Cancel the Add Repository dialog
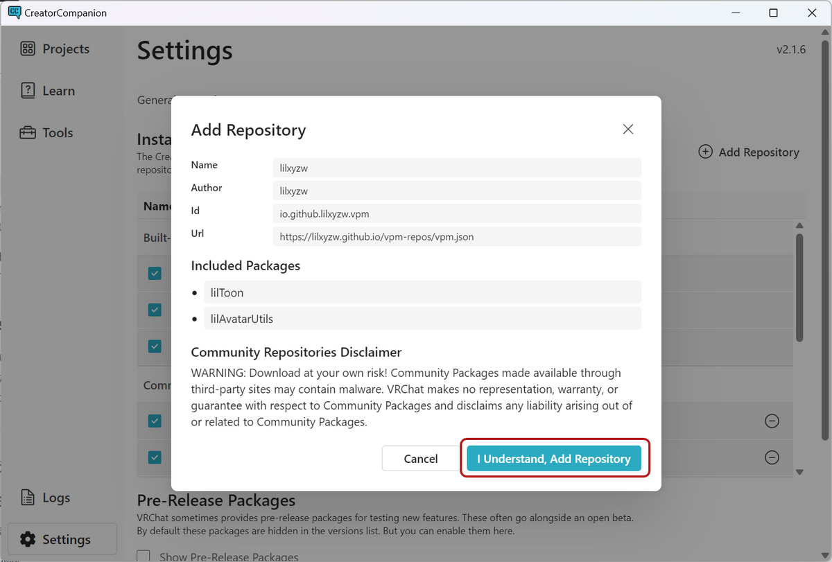 (x=421, y=459)
